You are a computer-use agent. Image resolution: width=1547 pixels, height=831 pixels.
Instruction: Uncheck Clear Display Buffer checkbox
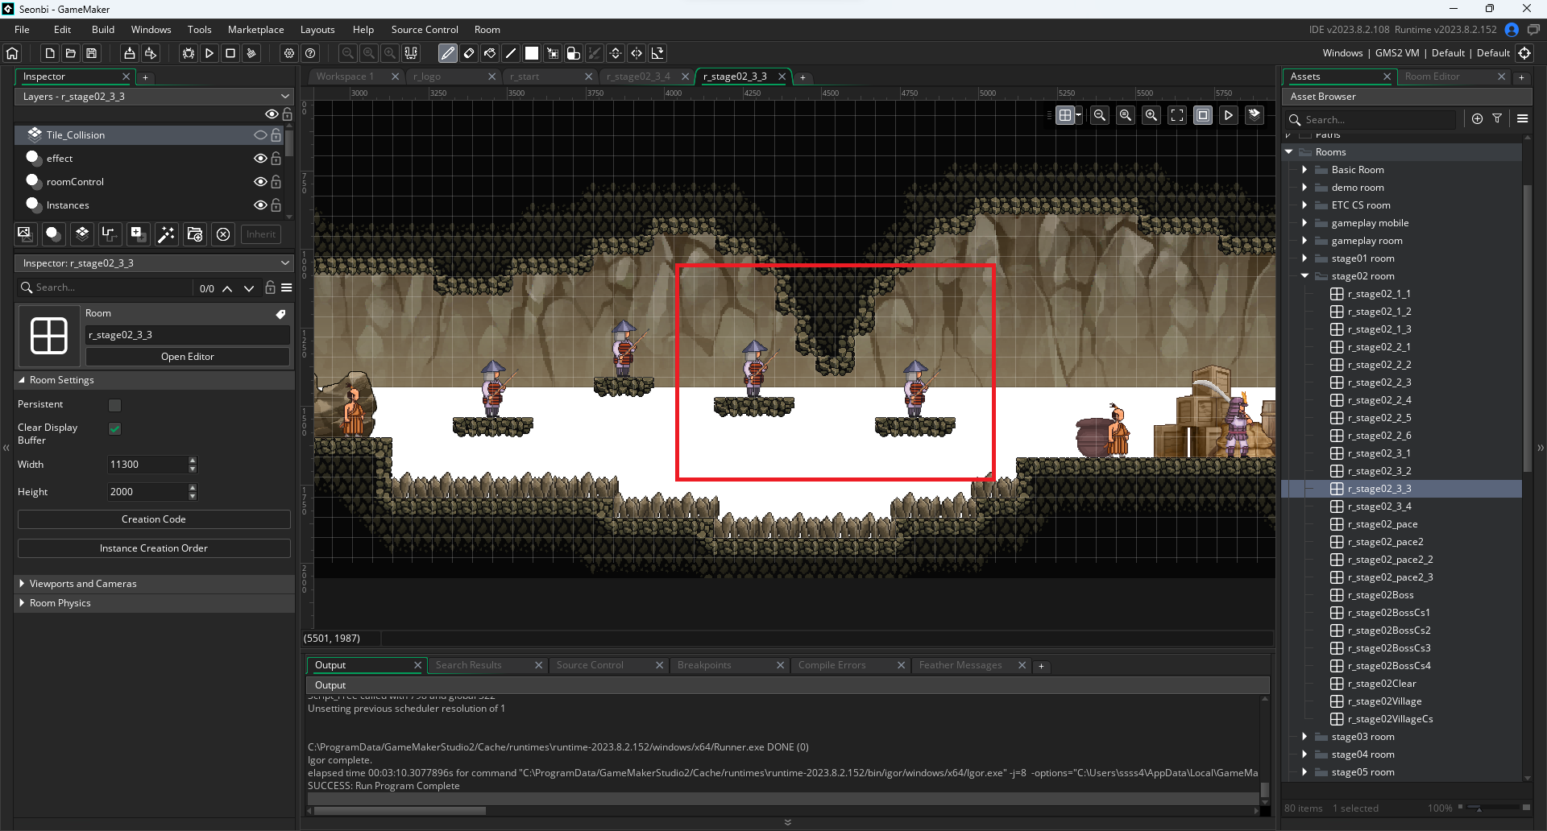pos(114,428)
